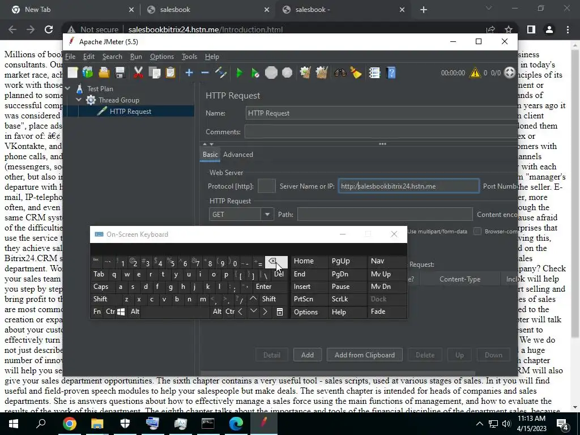Click the JMeter New test plan icon
This screenshot has width=580, height=435.
(x=72, y=72)
